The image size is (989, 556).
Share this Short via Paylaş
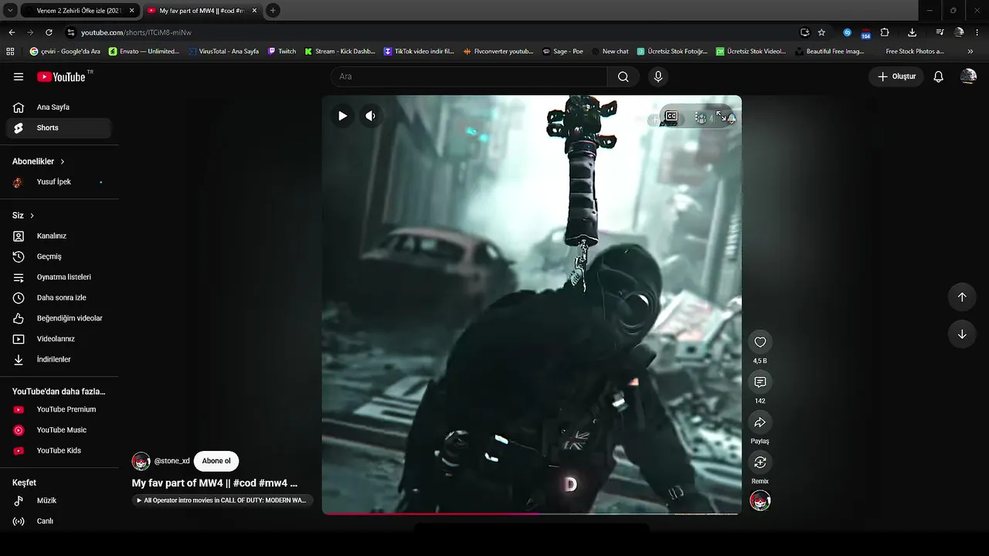click(760, 422)
